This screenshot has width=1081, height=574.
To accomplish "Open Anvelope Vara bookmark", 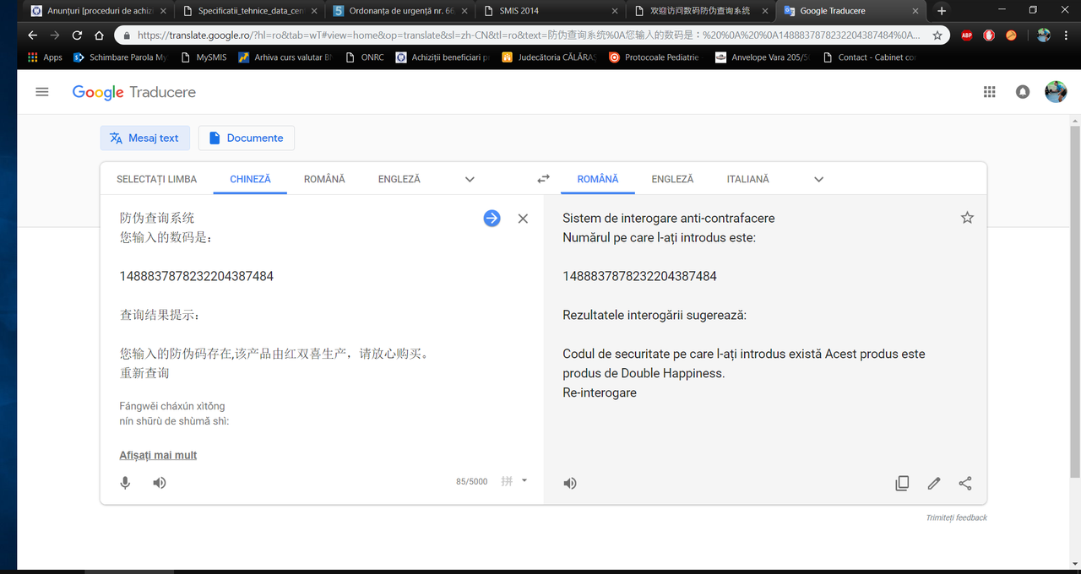I will click(x=762, y=57).
